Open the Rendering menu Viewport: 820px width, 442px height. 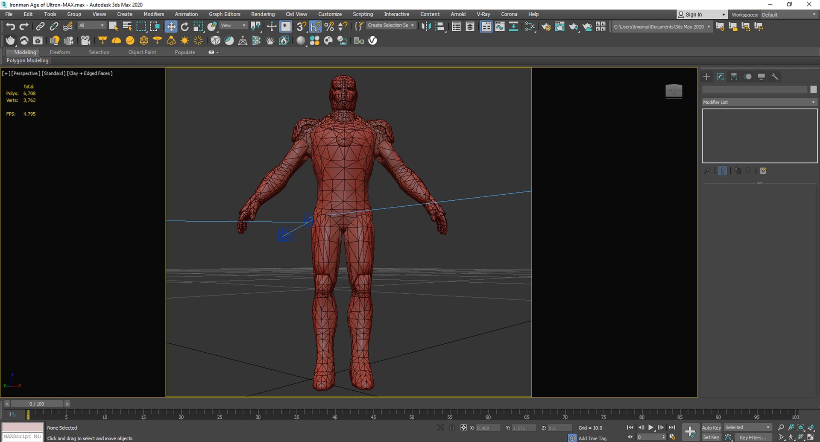[263, 14]
